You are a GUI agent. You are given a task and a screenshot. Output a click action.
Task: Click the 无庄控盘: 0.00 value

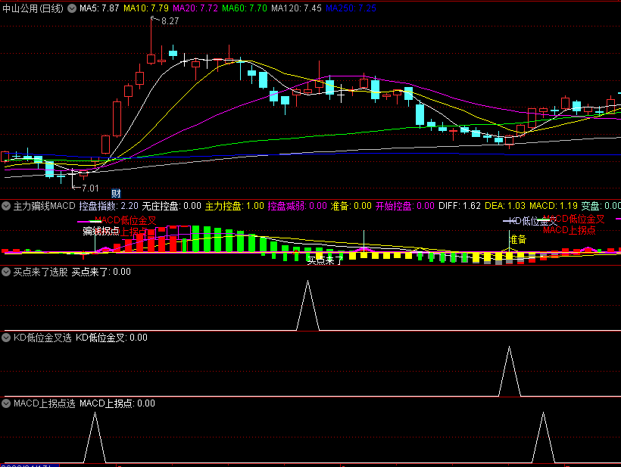click(x=171, y=206)
